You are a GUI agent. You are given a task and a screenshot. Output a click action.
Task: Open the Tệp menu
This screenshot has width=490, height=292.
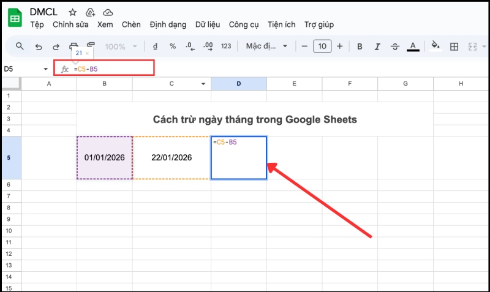(37, 24)
